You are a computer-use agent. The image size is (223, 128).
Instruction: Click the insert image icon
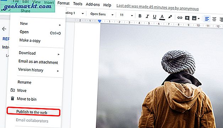tap(194, 18)
